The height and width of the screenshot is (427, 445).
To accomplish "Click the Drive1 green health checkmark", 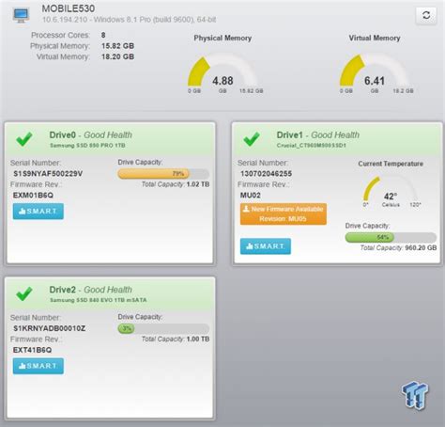I will tap(252, 139).
